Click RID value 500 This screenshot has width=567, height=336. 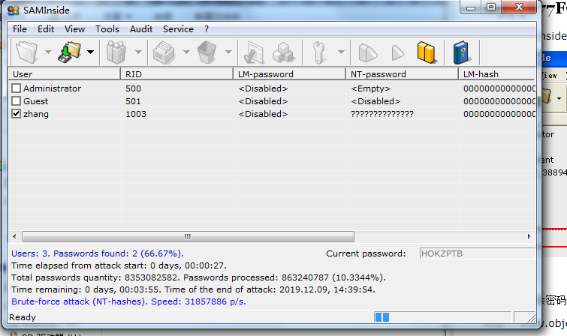134,88
